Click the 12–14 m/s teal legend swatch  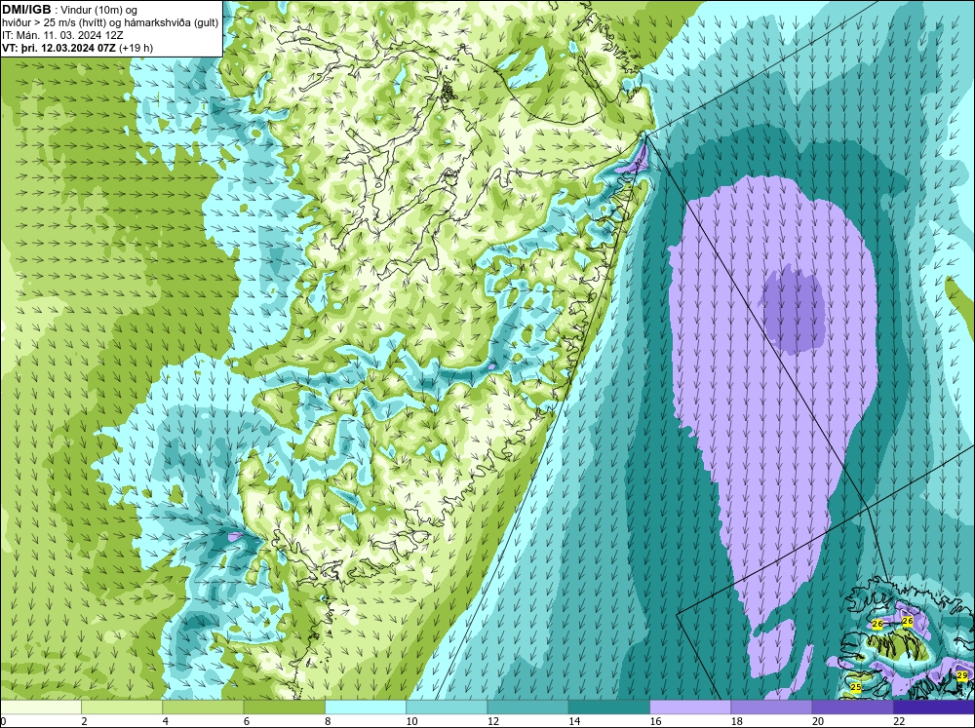[527, 707]
